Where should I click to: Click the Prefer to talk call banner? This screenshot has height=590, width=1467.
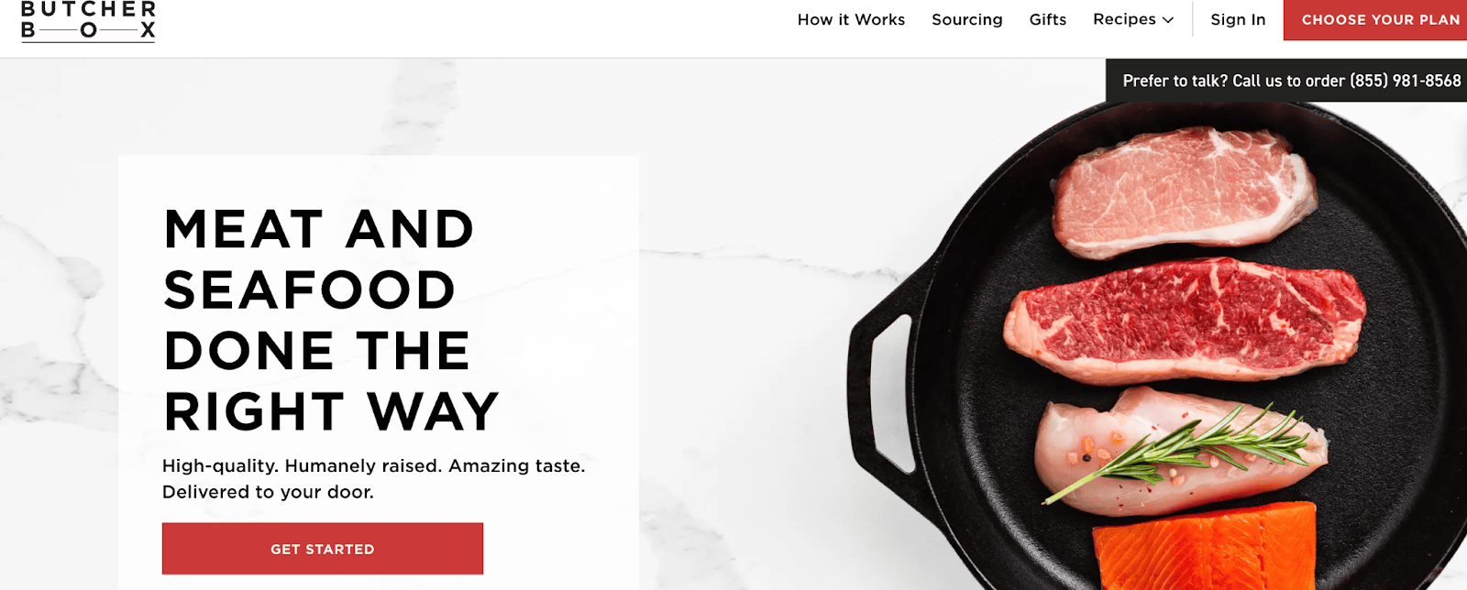coord(1286,81)
